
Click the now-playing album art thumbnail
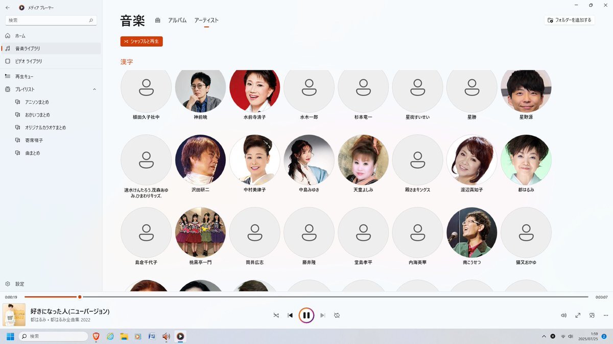[x=14, y=315]
